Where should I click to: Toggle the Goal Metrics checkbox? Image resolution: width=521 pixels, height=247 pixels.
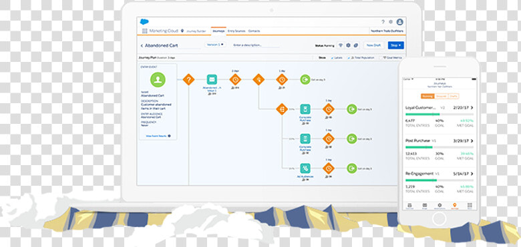point(381,58)
